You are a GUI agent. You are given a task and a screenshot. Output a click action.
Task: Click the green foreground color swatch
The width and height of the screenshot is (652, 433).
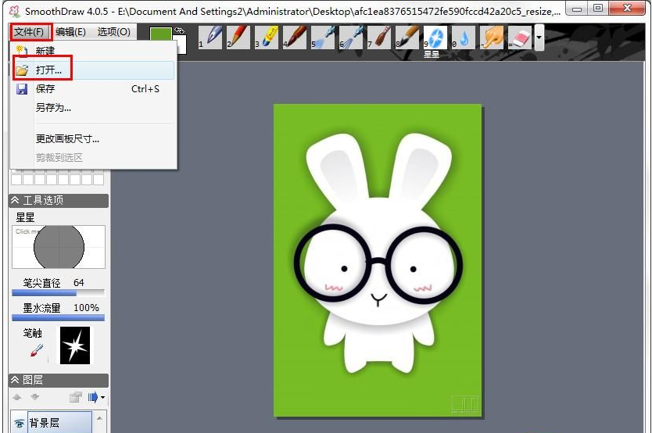tap(160, 34)
